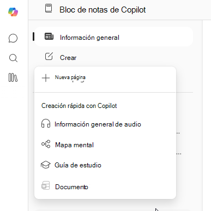Open the Copilot logo home icon
This screenshot has width=211, height=211.
pos(13,12)
